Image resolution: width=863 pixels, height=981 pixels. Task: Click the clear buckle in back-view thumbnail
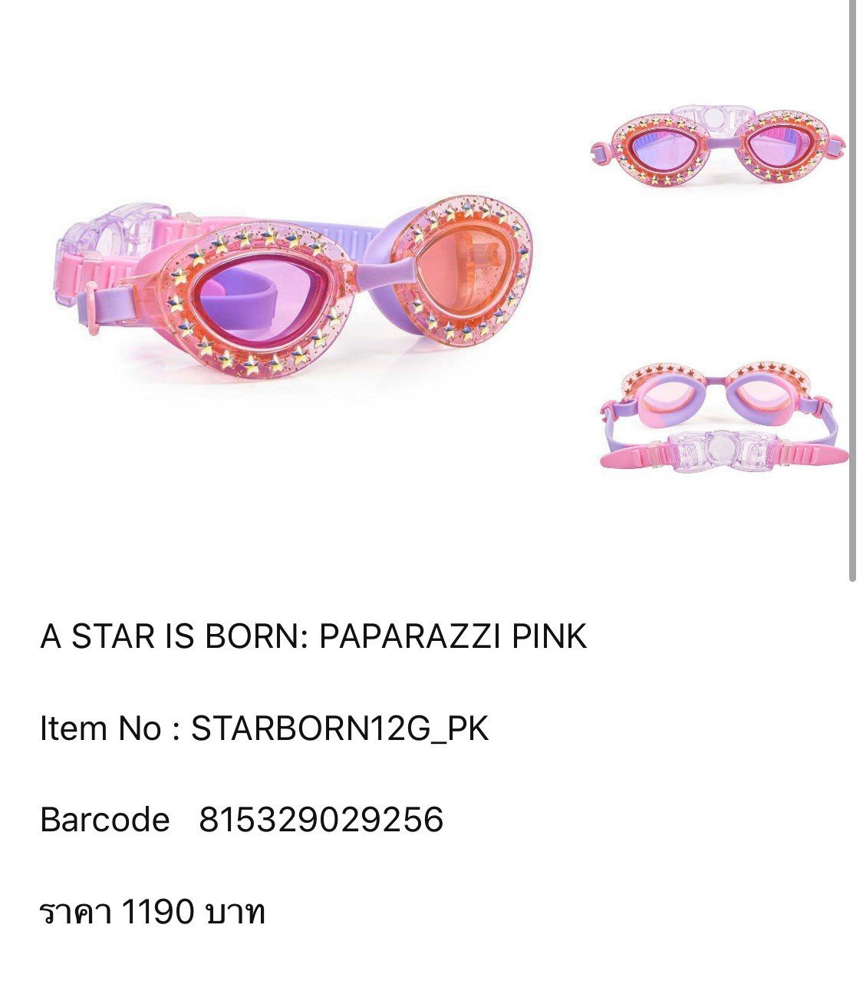(720, 451)
